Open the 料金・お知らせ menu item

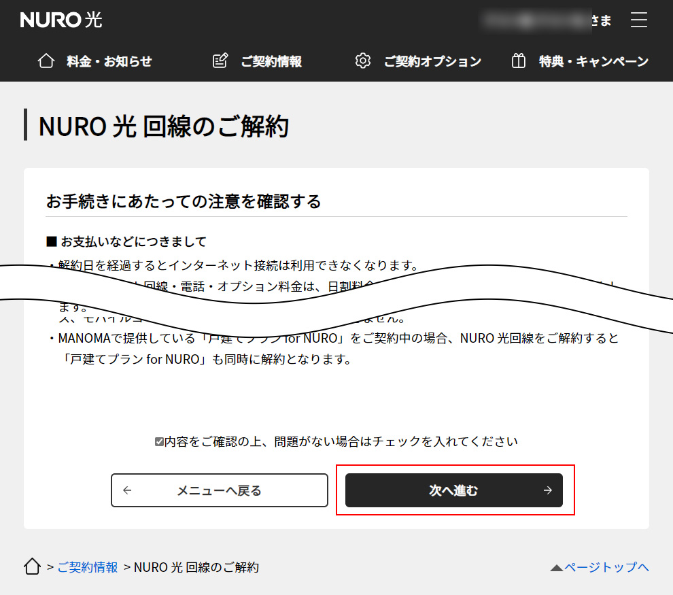pos(109,61)
